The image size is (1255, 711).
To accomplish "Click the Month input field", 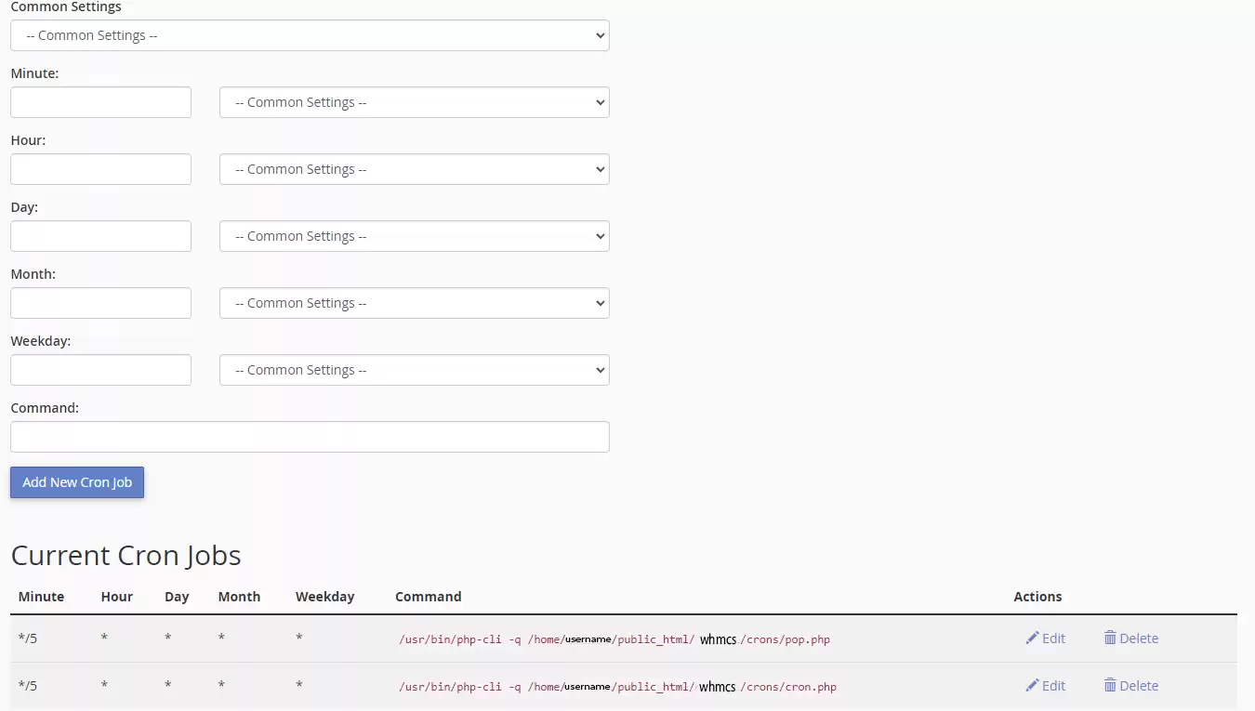I will tap(100, 303).
